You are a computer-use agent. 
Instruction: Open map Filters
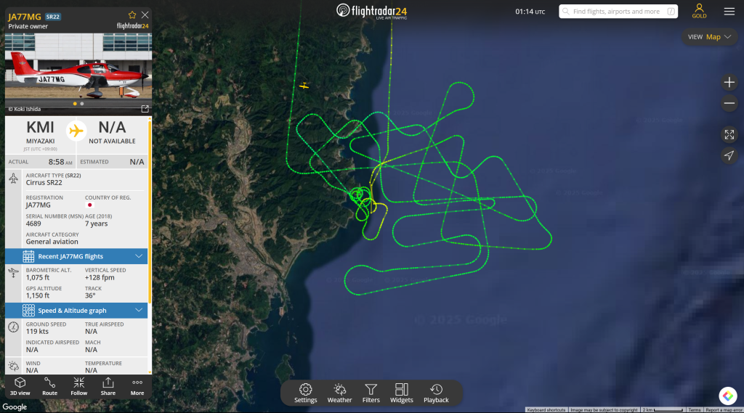(371, 393)
